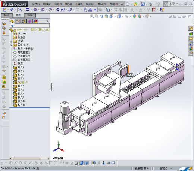Viewport: 194px width, 171px height.
Task: Select the Circle sketch tool
Action: (x=43, y=10)
